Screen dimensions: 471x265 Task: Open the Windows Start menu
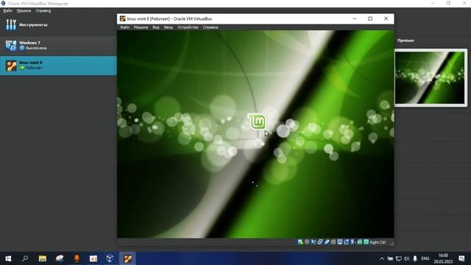tap(8, 258)
